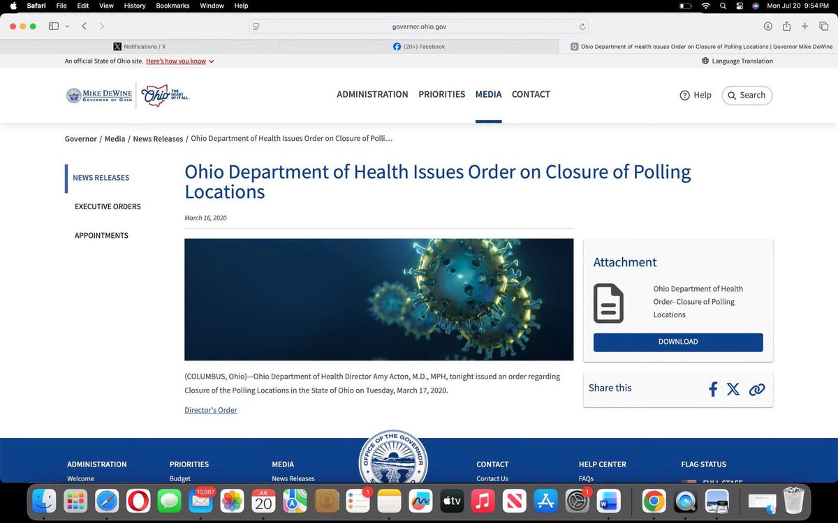Go back to previous page
The image size is (838, 523).
(84, 26)
